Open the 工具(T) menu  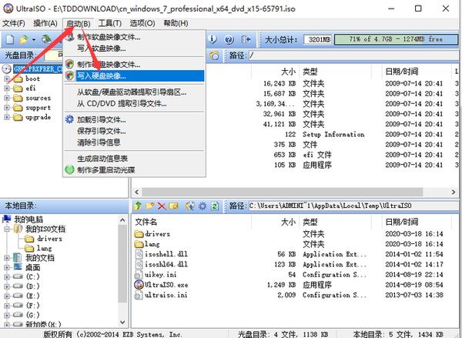pos(110,23)
